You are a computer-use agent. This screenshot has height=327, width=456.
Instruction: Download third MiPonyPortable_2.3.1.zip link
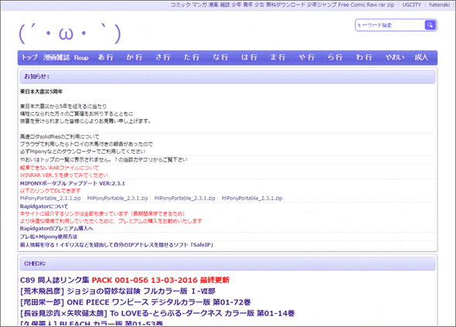tap(185, 198)
